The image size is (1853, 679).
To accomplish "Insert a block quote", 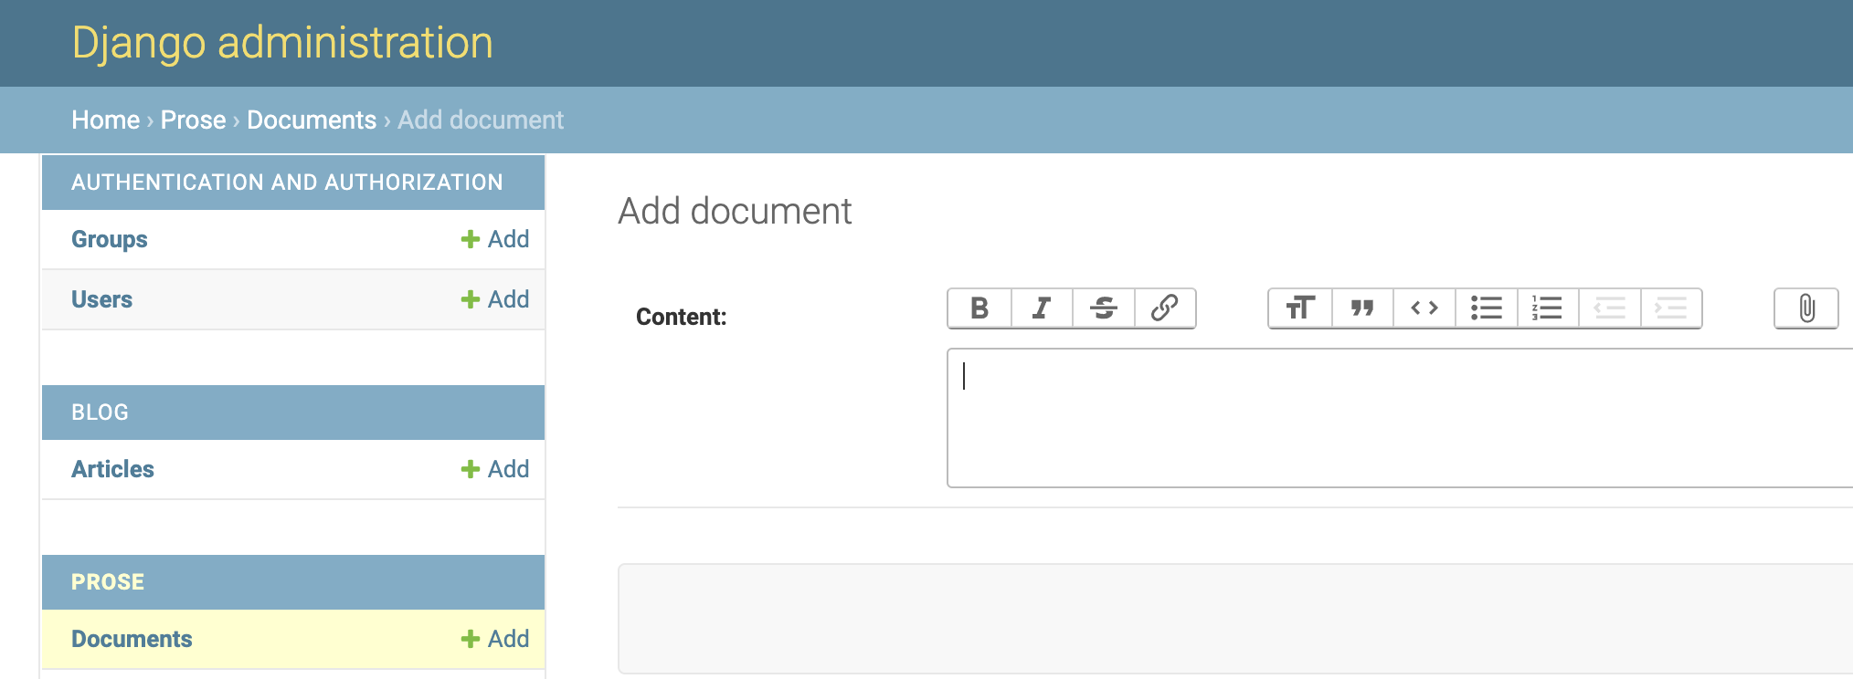I will tap(1362, 308).
